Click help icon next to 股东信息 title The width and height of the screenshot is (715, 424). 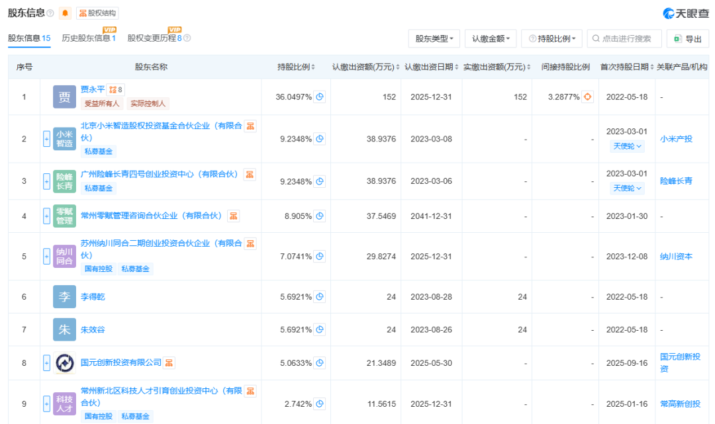(51, 13)
